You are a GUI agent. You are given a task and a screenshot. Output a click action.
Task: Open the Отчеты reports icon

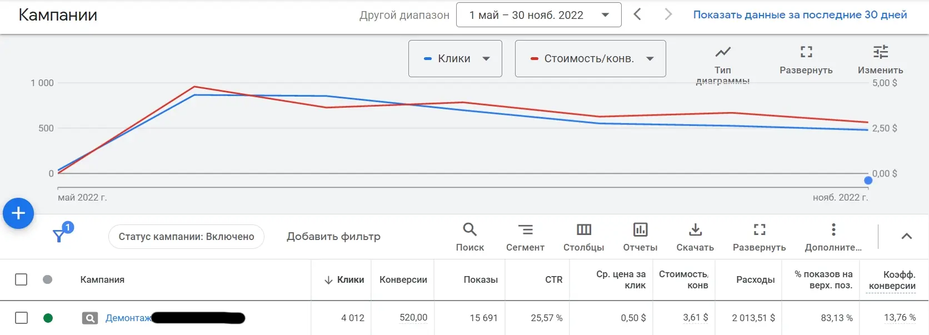click(640, 230)
